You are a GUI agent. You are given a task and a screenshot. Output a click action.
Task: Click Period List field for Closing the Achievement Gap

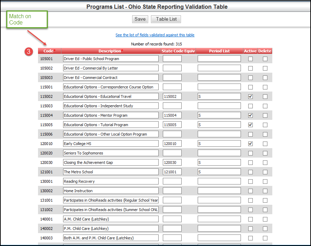click(x=219, y=162)
